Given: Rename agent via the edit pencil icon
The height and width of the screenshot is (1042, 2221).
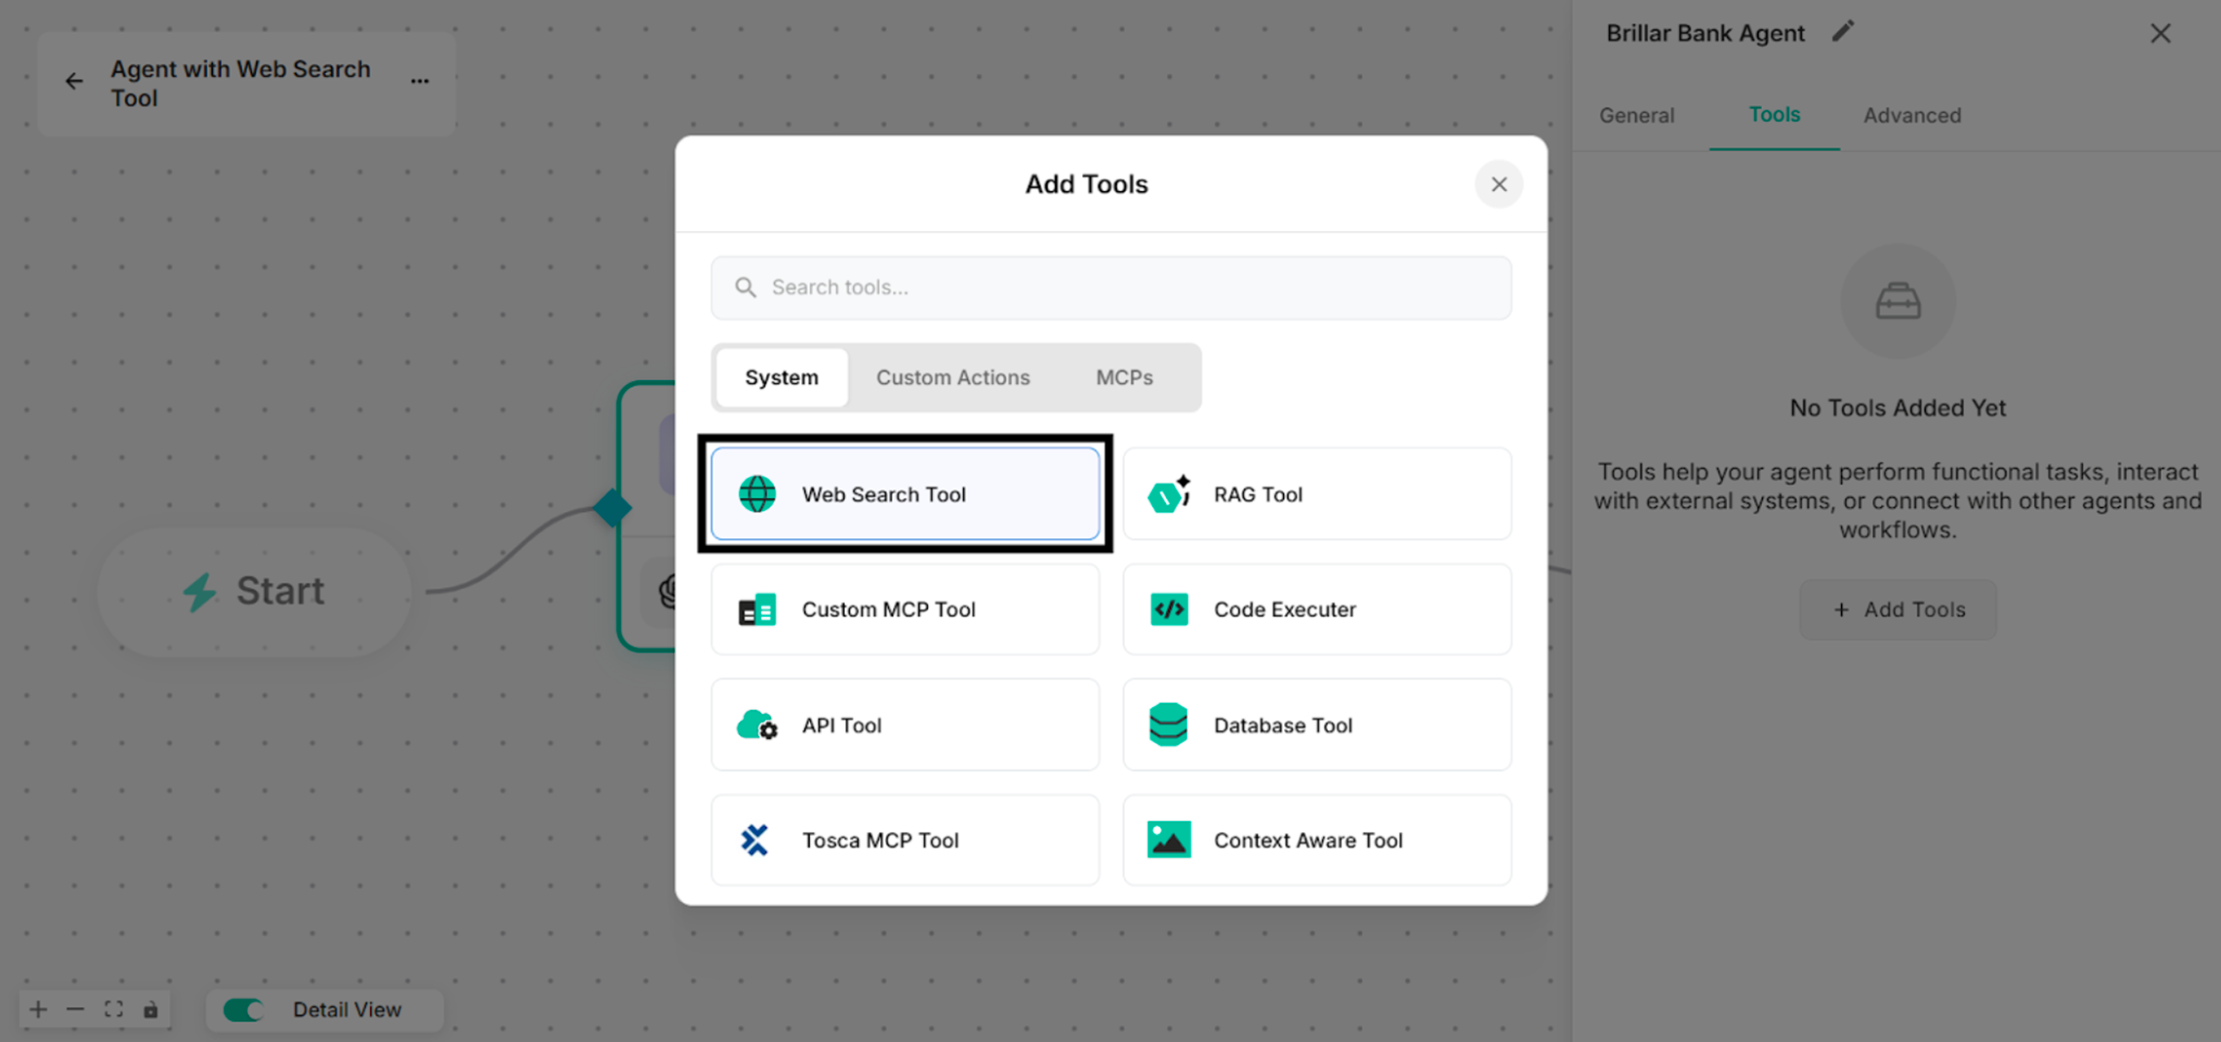Looking at the screenshot, I should point(1843,32).
